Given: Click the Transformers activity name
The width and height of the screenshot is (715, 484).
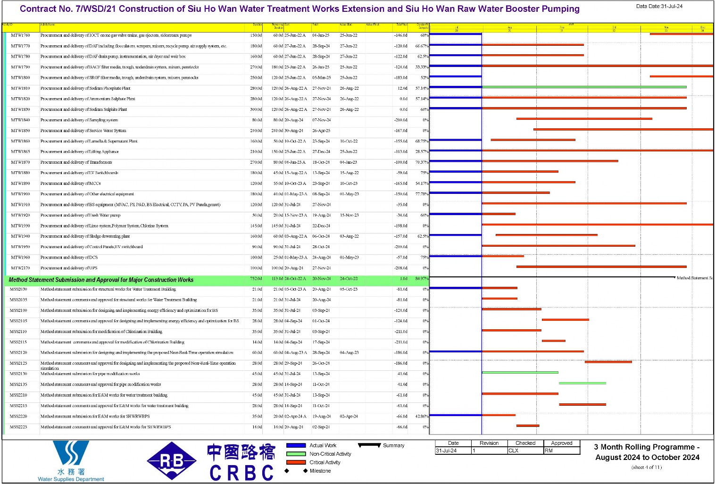Looking at the screenshot, I should coord(76,162).
